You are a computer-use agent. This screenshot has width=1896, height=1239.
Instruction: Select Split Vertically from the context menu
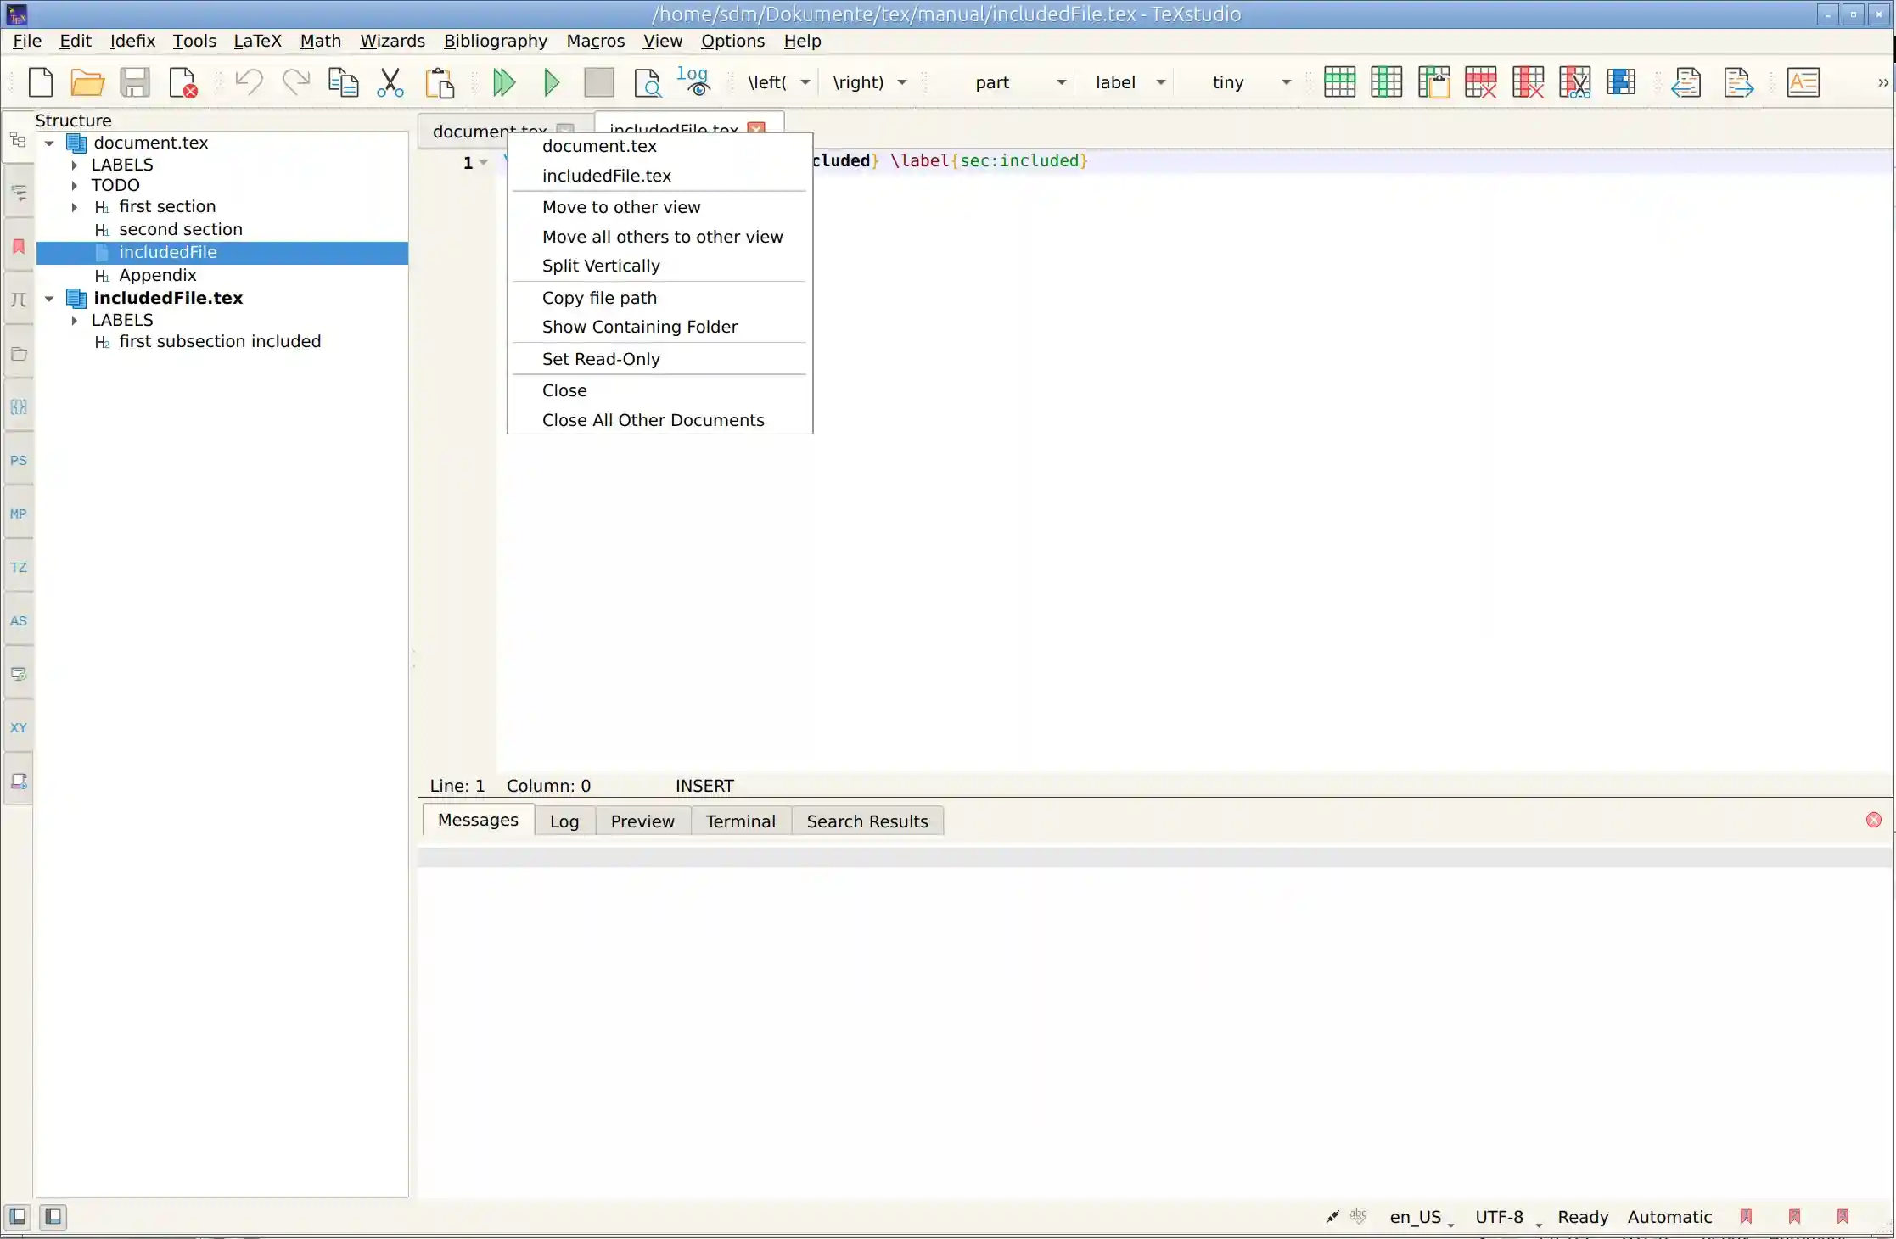(x=601, y=266)
